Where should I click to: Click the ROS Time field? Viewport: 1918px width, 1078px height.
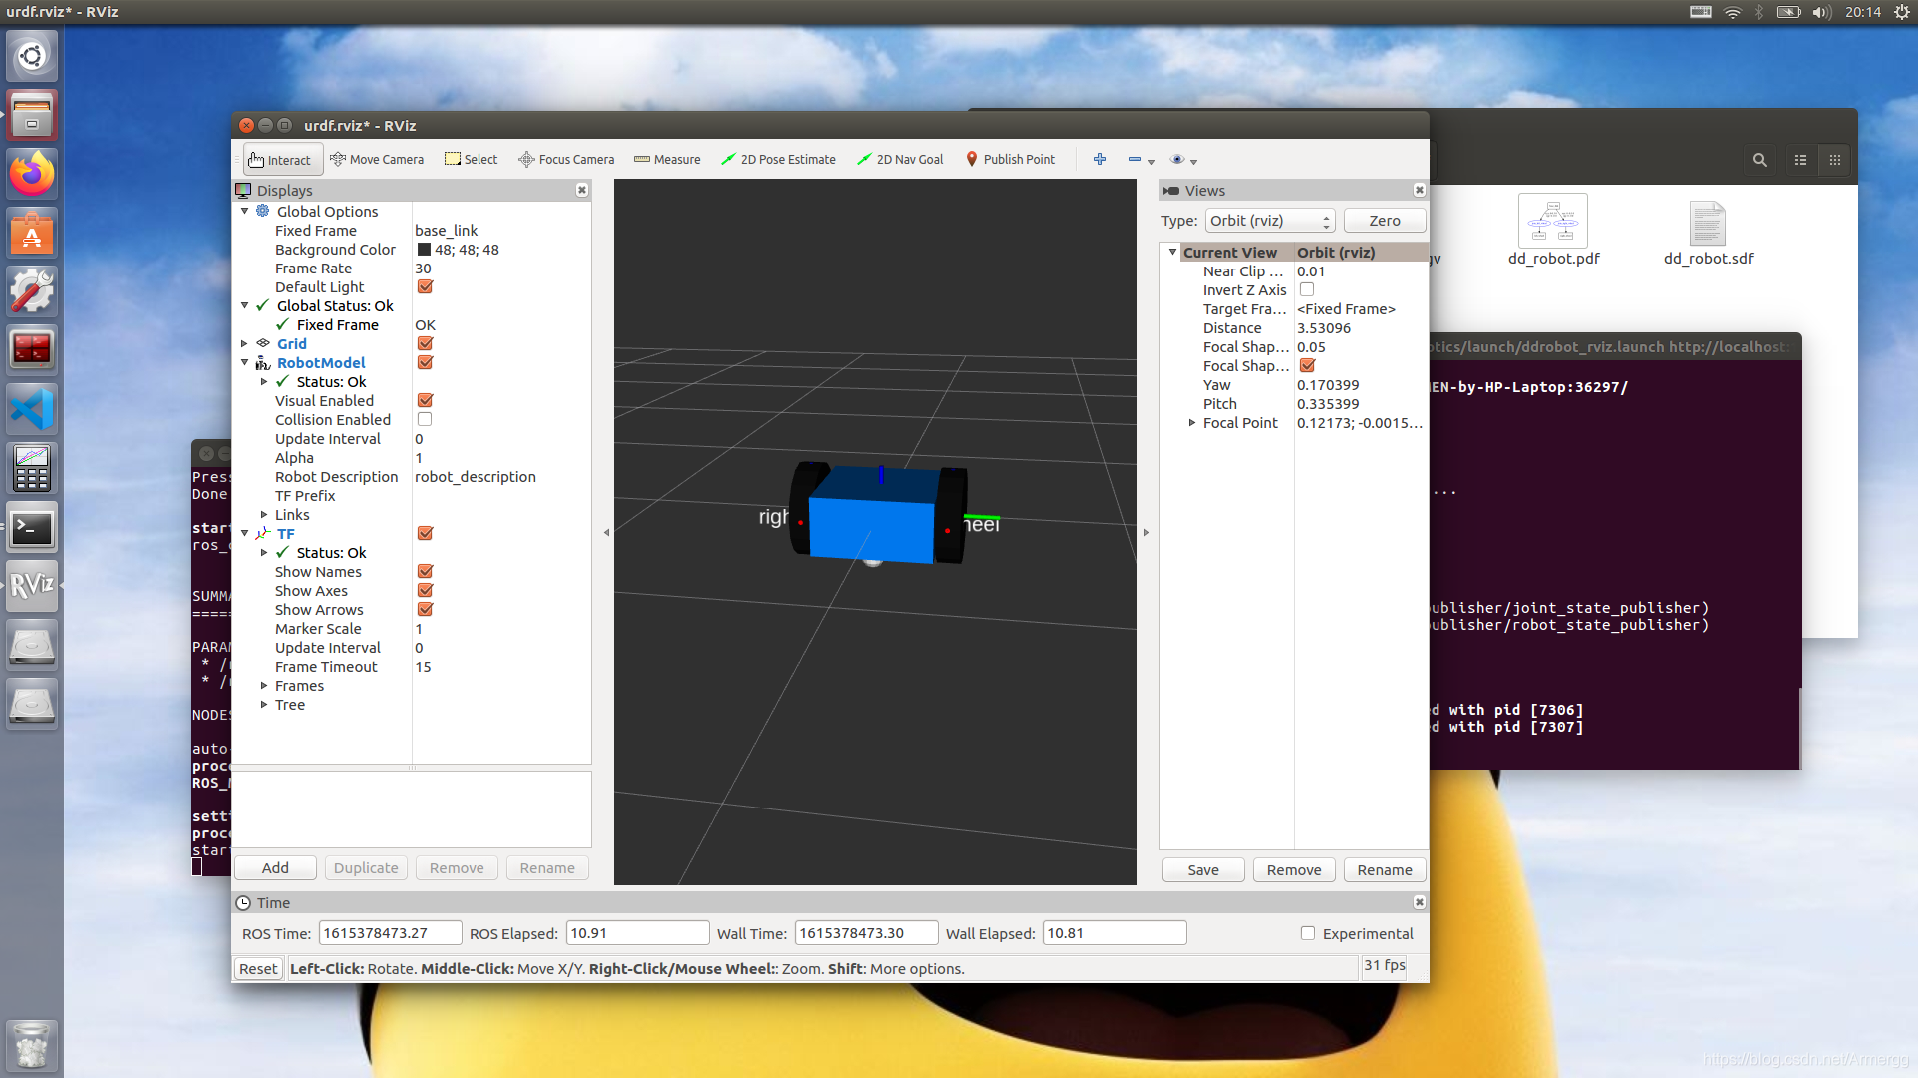(390, 933)
